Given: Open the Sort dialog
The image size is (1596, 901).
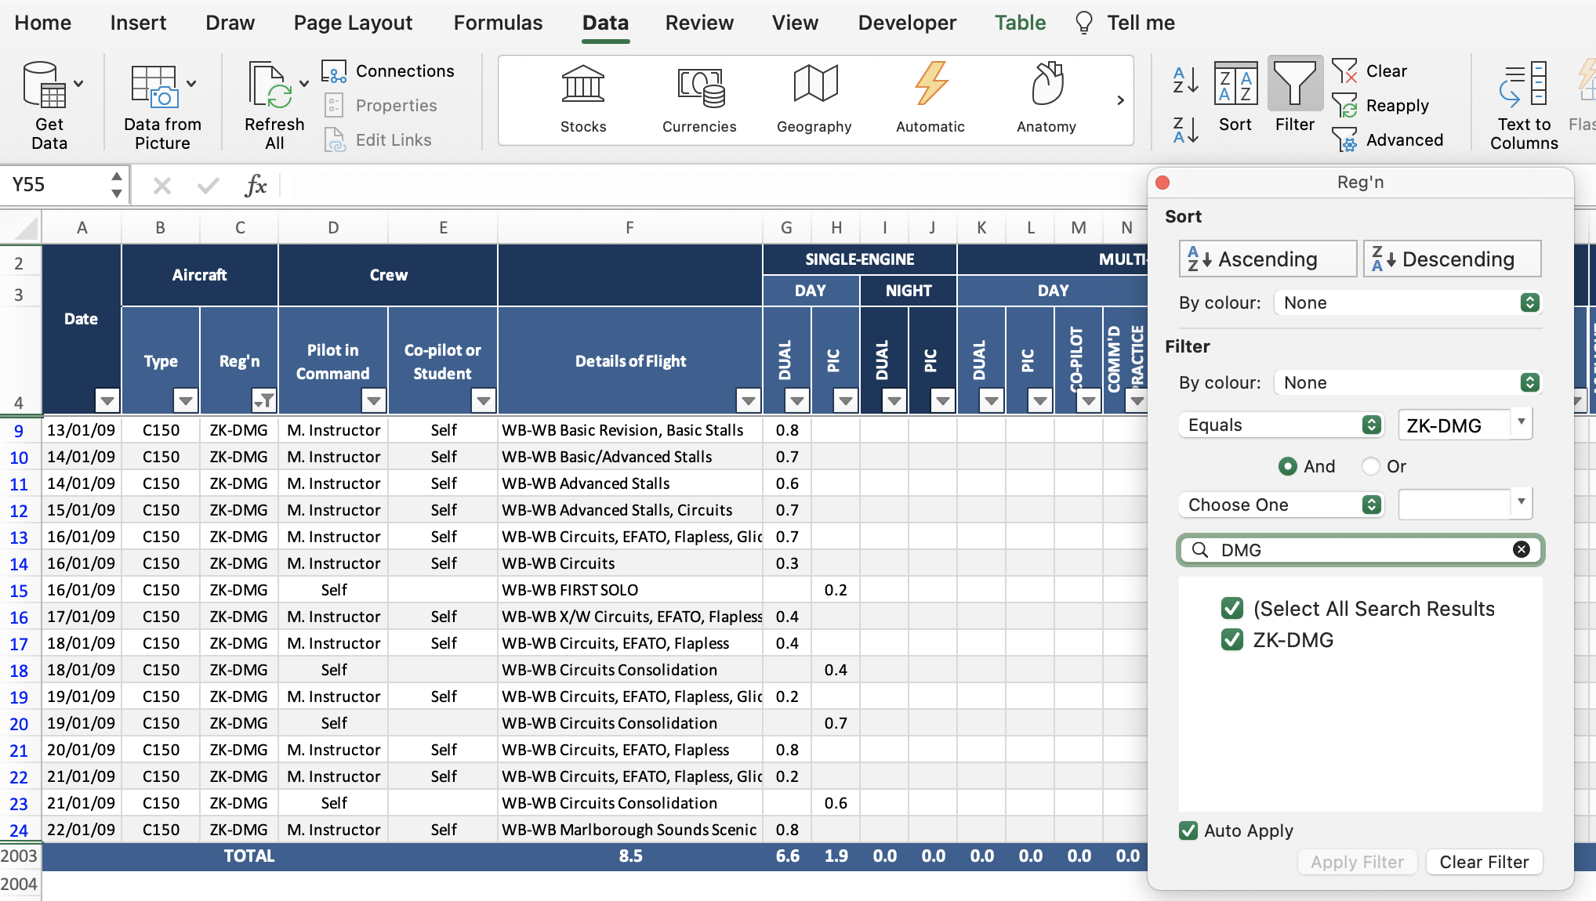Looking at the screenshot, I should tap(1235, 97).
